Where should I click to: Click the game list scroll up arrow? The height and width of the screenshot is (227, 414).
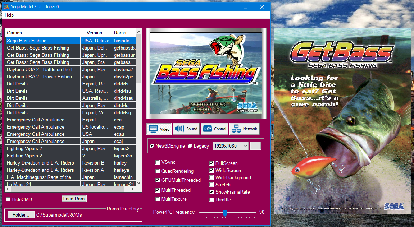pos(138,32)
